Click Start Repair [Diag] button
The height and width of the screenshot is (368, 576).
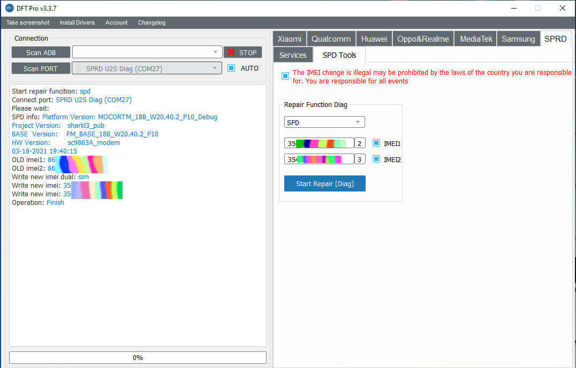point(325,183)
